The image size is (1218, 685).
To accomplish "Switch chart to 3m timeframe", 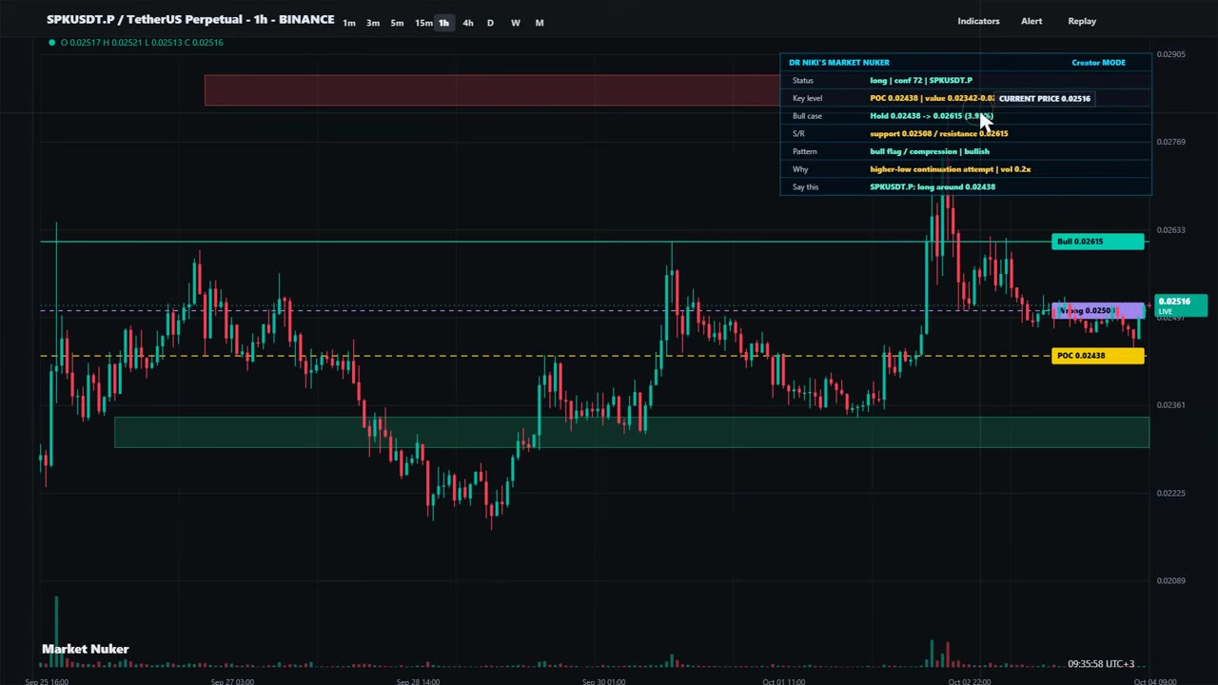I will (373, 23).
